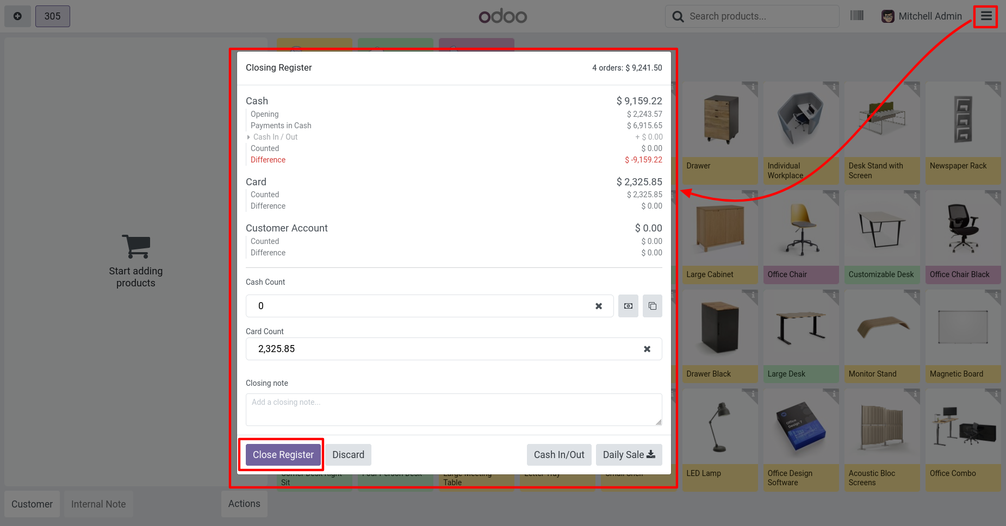Focus the Search products field
Image resolution: width=1006 pixels, height=526 pixels.
coord(752,16)
